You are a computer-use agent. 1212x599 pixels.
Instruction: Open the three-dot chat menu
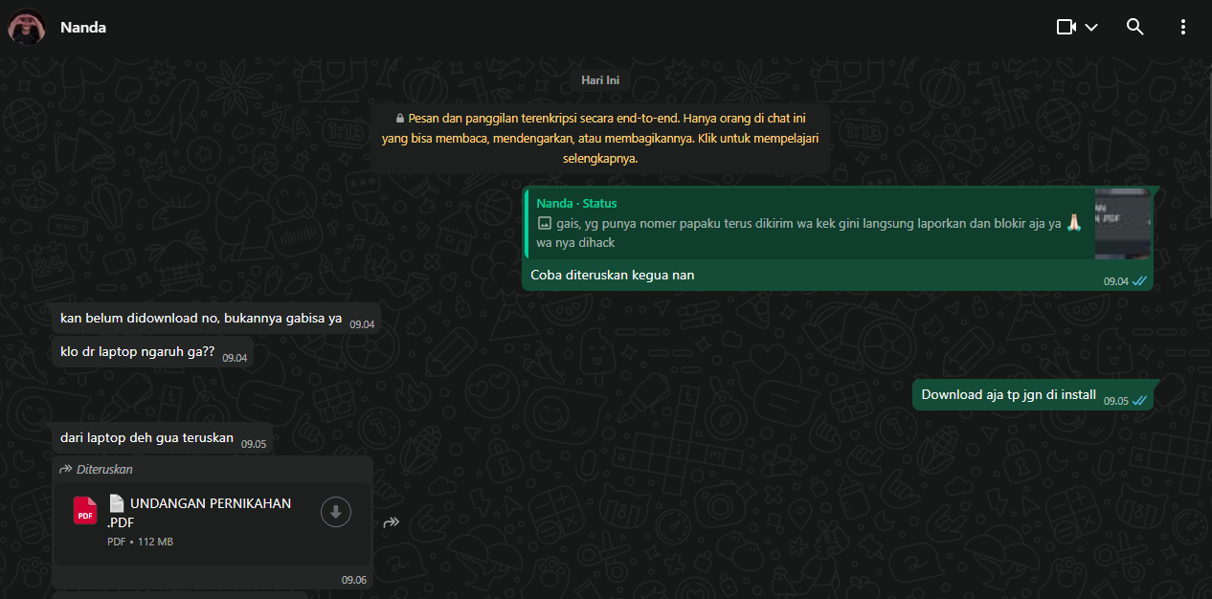(x=1183, y=27)
